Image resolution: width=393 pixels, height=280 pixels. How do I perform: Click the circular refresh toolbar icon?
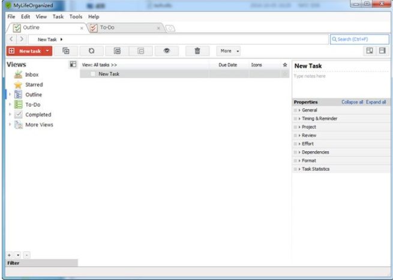click(91, 51)
